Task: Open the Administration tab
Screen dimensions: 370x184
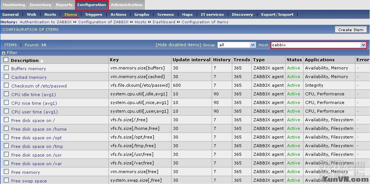Action: pos(127,5)
